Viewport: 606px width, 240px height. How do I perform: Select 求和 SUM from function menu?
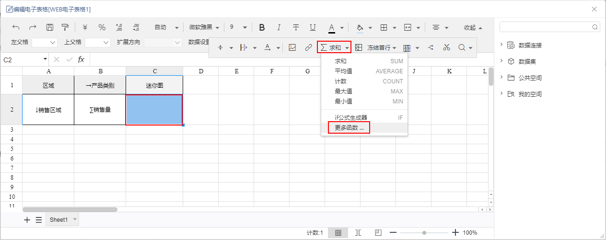(364, 61)
